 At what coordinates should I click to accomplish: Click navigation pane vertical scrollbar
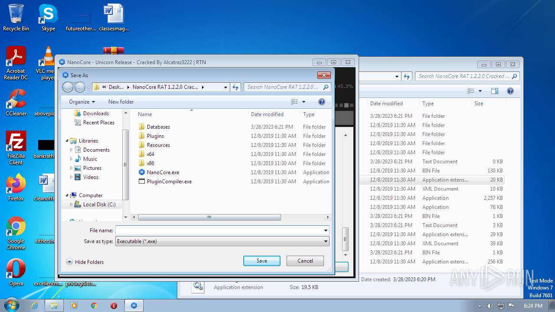[126, 165]
